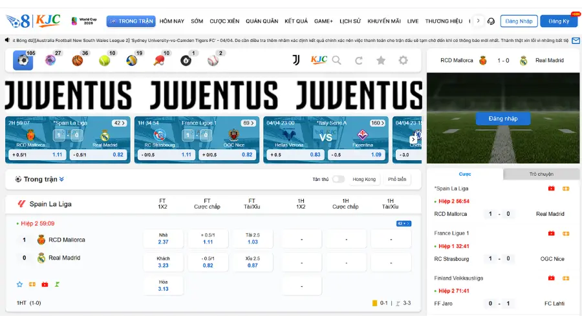Select the baseball sport icon
582x323 pixels.
pyautogui.click(x=213, y=61)
